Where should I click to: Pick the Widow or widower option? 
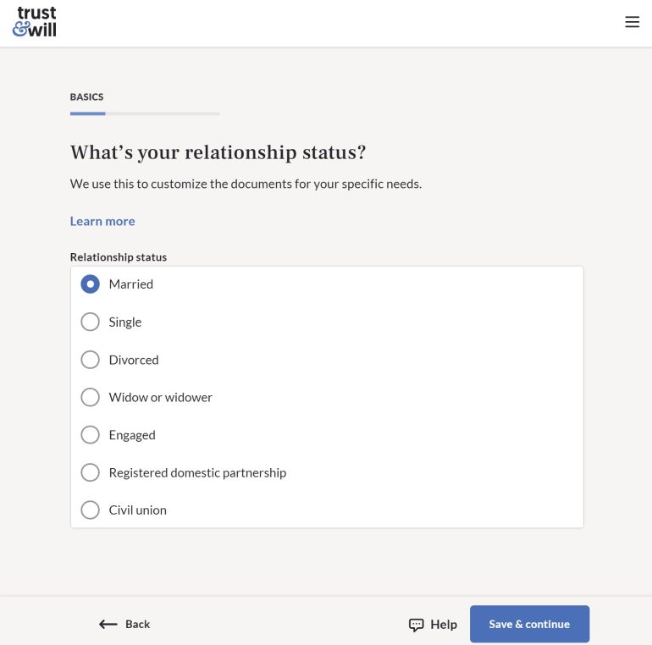coord(90,397)
